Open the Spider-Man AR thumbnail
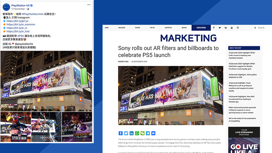272x153 pixels. [16, 127]
